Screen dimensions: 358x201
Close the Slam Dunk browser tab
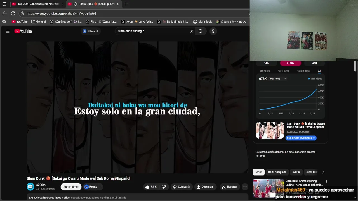(118, 4)
